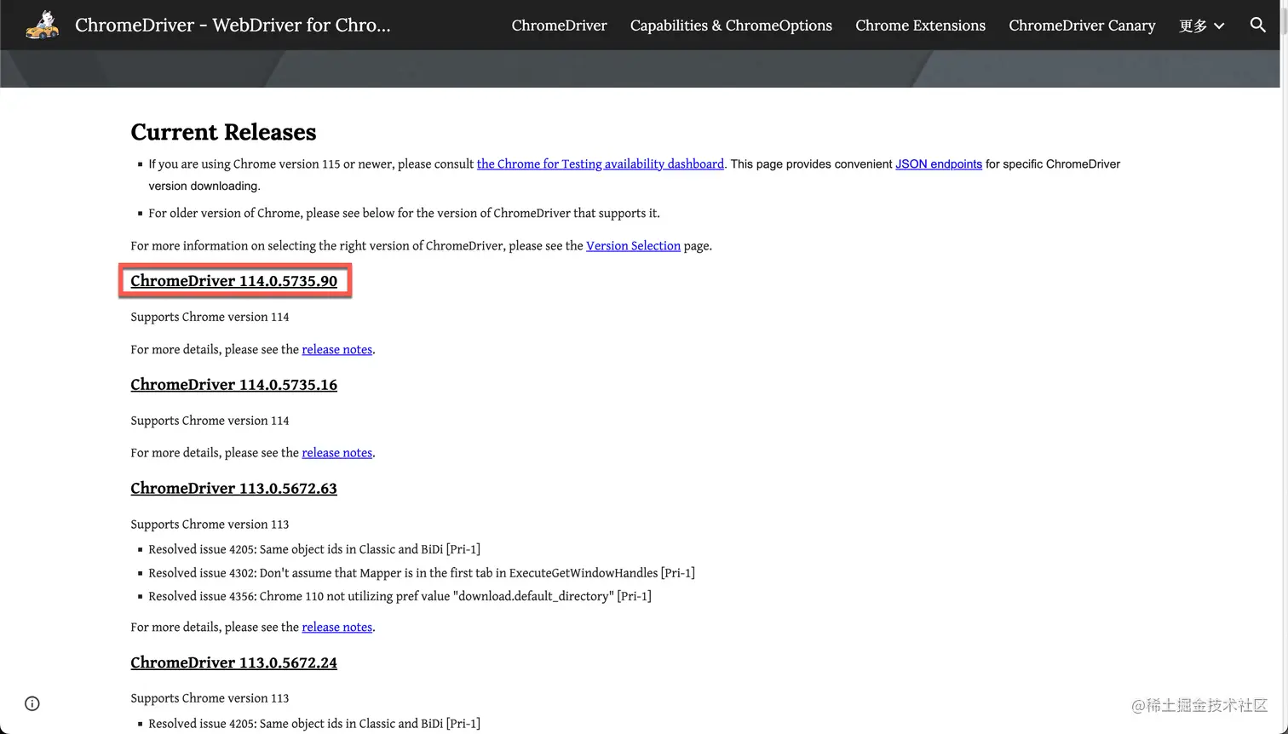The height and width of the screenshot is (734, 1288).
Task: Click 'Resolved issue 4302' bullet text
Action: pyautogui.click(x=422, y=573)
